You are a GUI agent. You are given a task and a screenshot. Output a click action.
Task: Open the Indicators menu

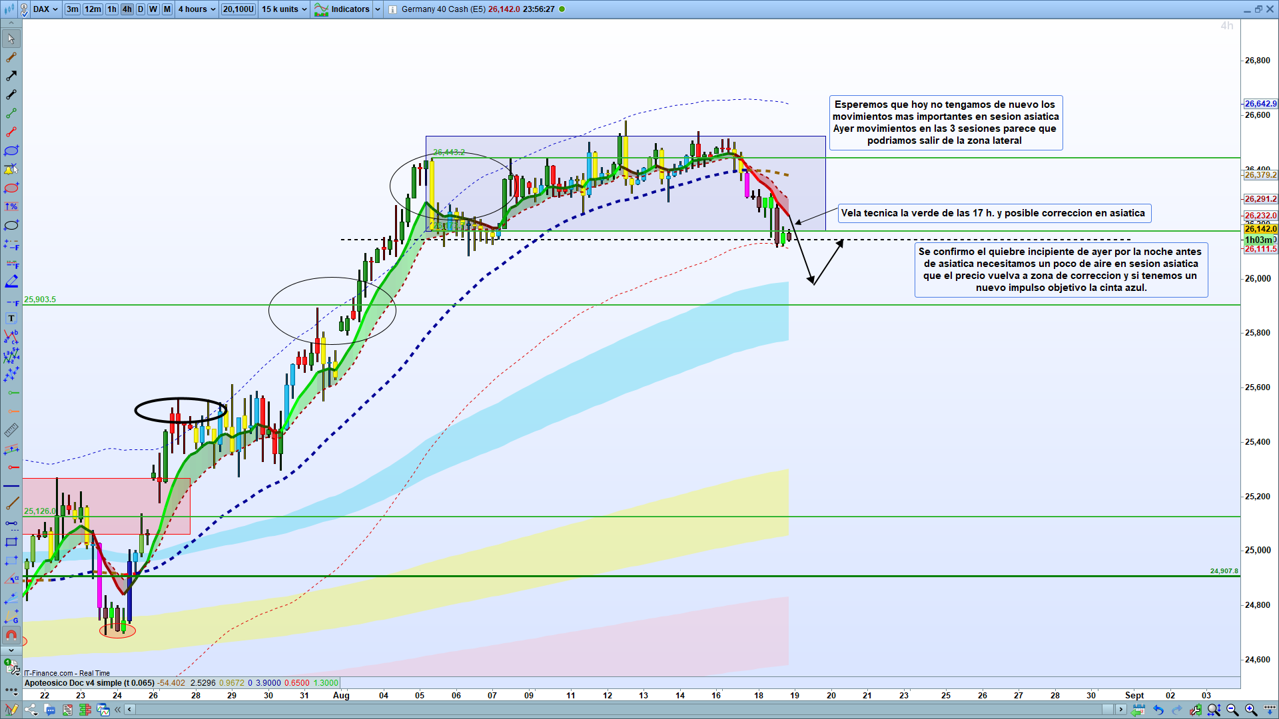coord(342,9)
